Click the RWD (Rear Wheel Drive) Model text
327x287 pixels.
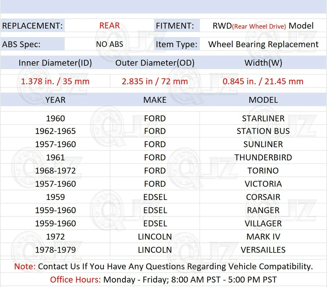(263, 26)
